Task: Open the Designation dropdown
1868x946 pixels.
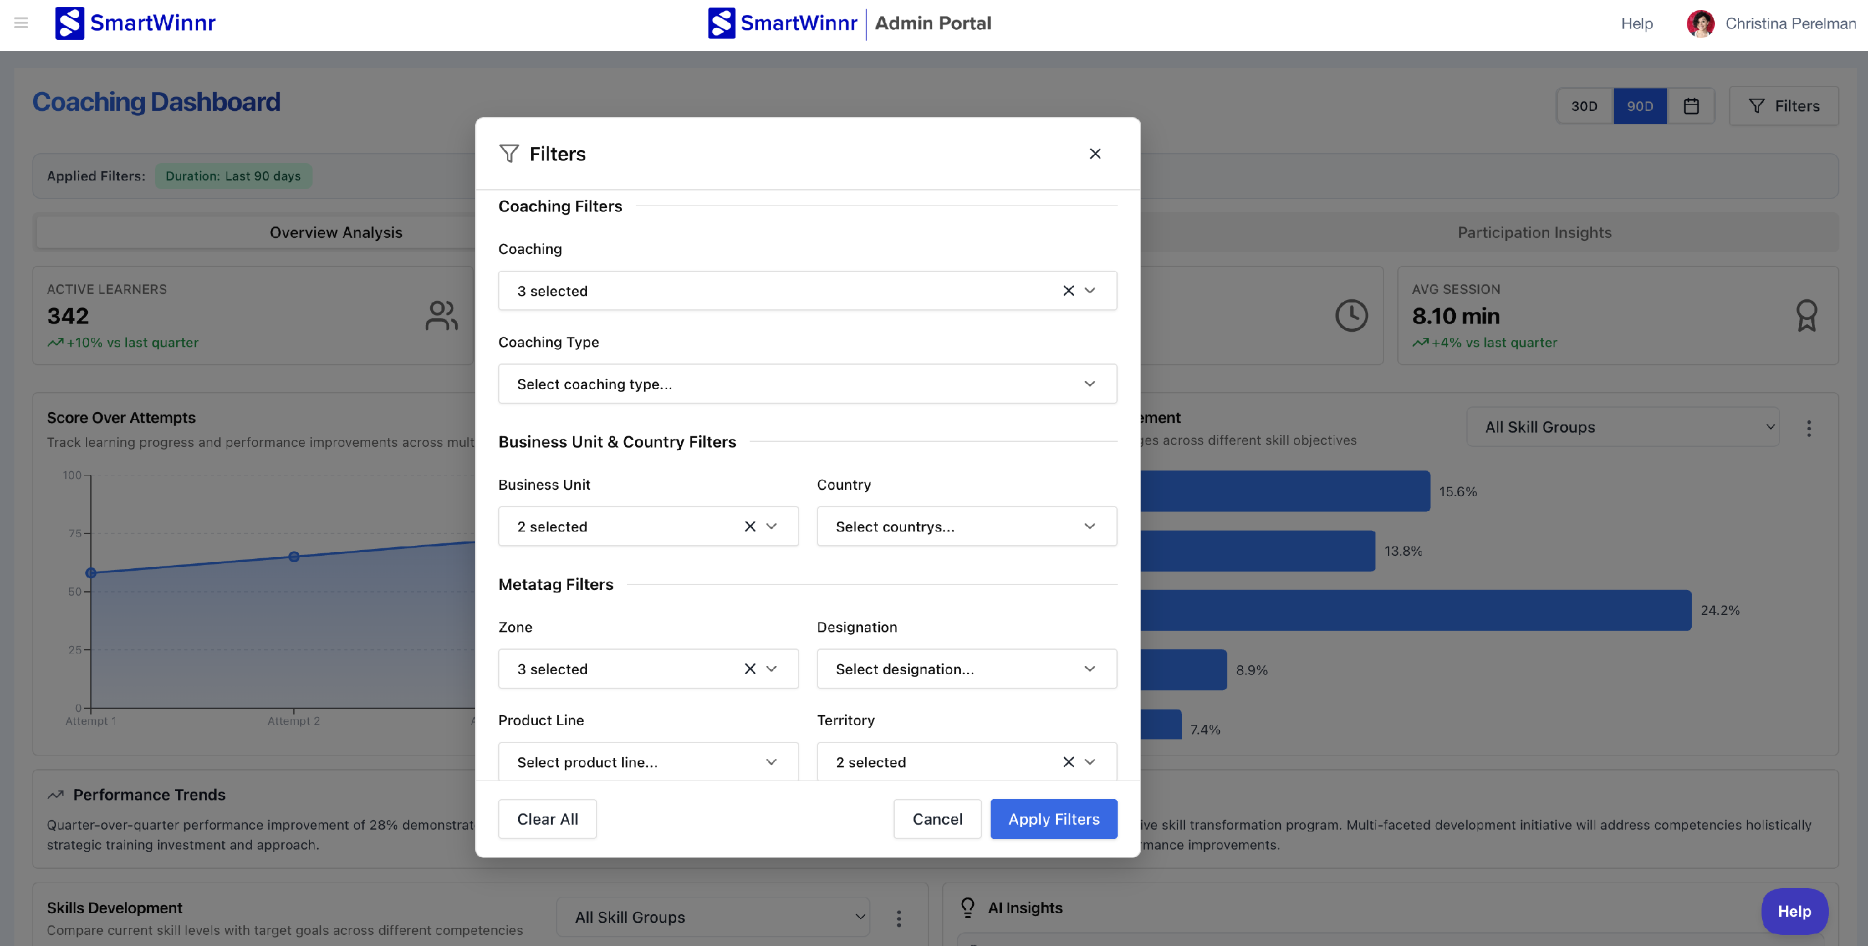Action: 966,668
